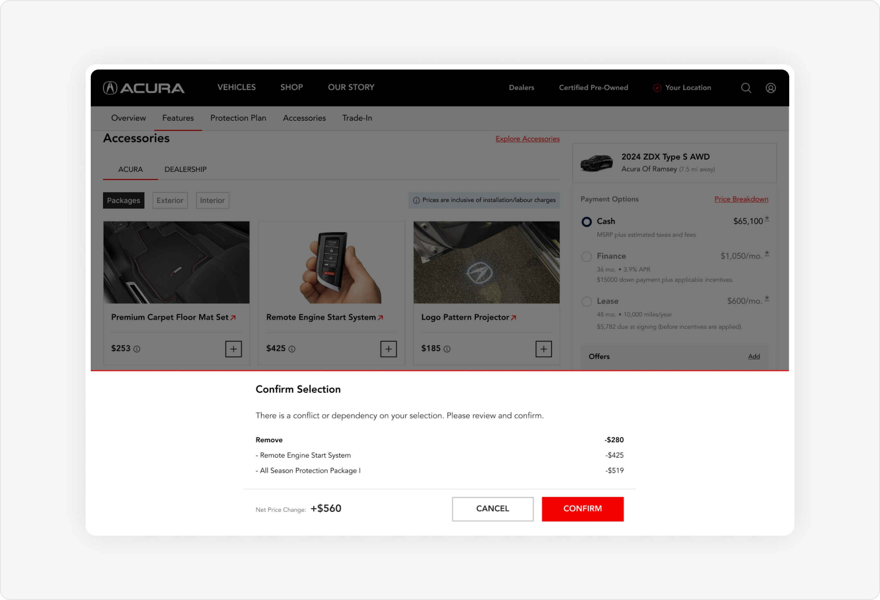Click the Acura logo in header

[x=144, y=88]
